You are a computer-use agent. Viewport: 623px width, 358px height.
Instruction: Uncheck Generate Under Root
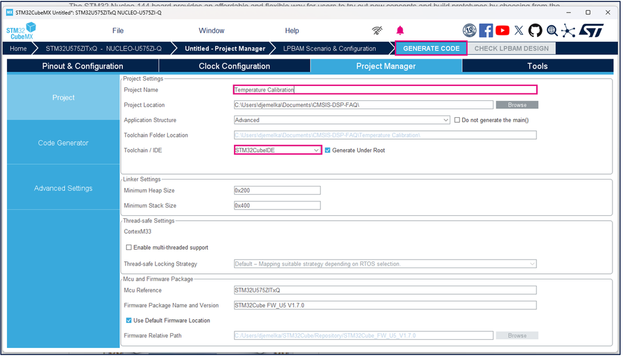pyautogui.click(x=327, y=150)
